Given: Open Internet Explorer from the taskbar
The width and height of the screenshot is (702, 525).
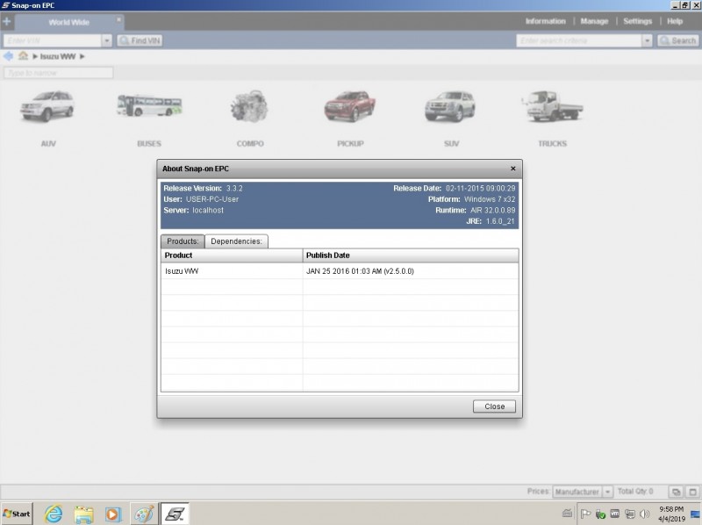Looking at the screenshot, I should [54, 514].
